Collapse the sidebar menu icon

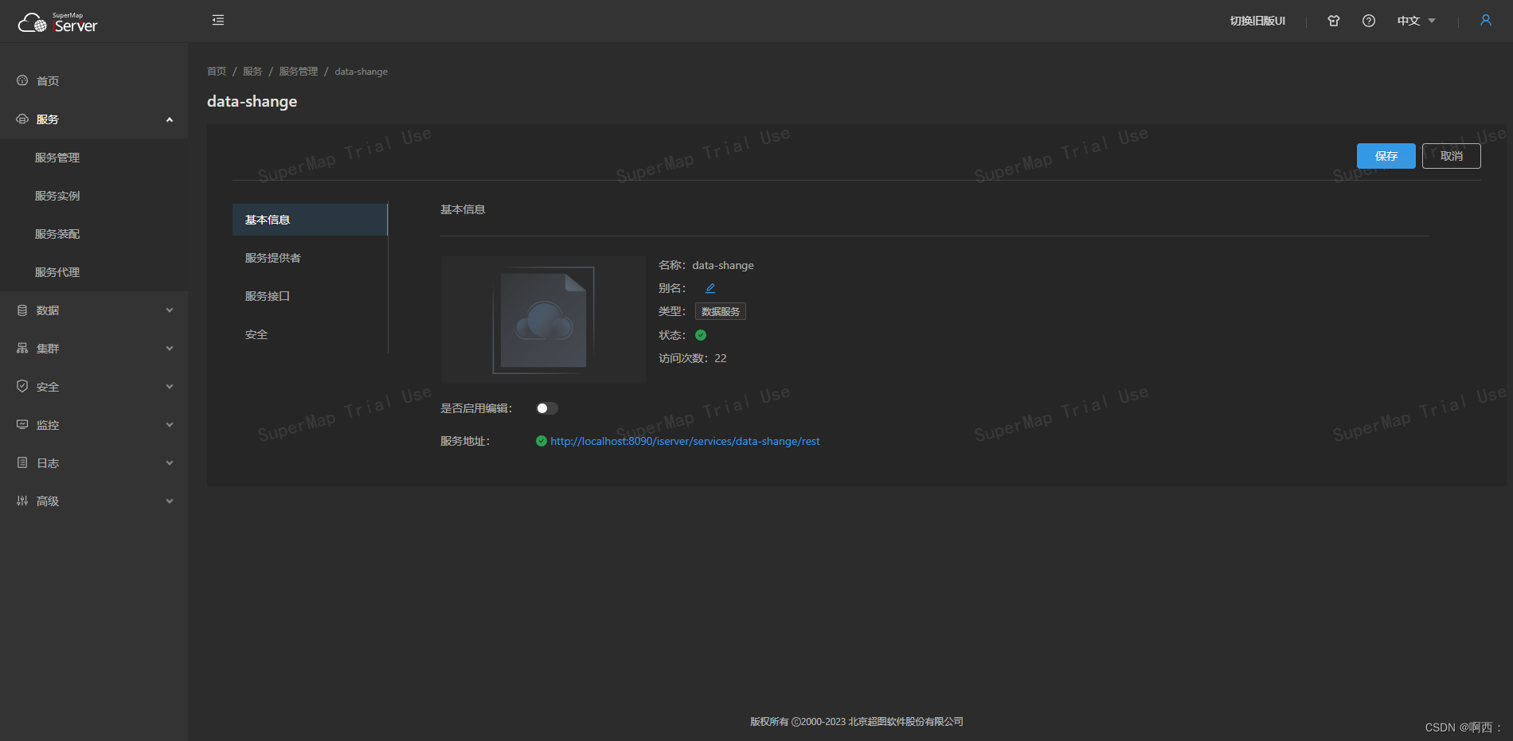click(x=218, y=20)
